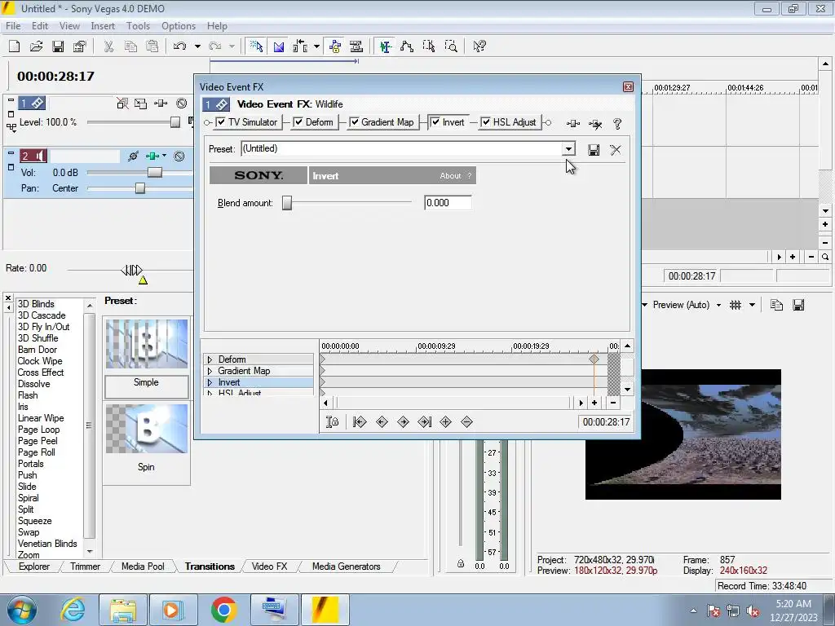This screenshot has height=626, width=835.
Task: Click the Blend amount slider handle
Action: pyautogui.click(x=287, y=203)
